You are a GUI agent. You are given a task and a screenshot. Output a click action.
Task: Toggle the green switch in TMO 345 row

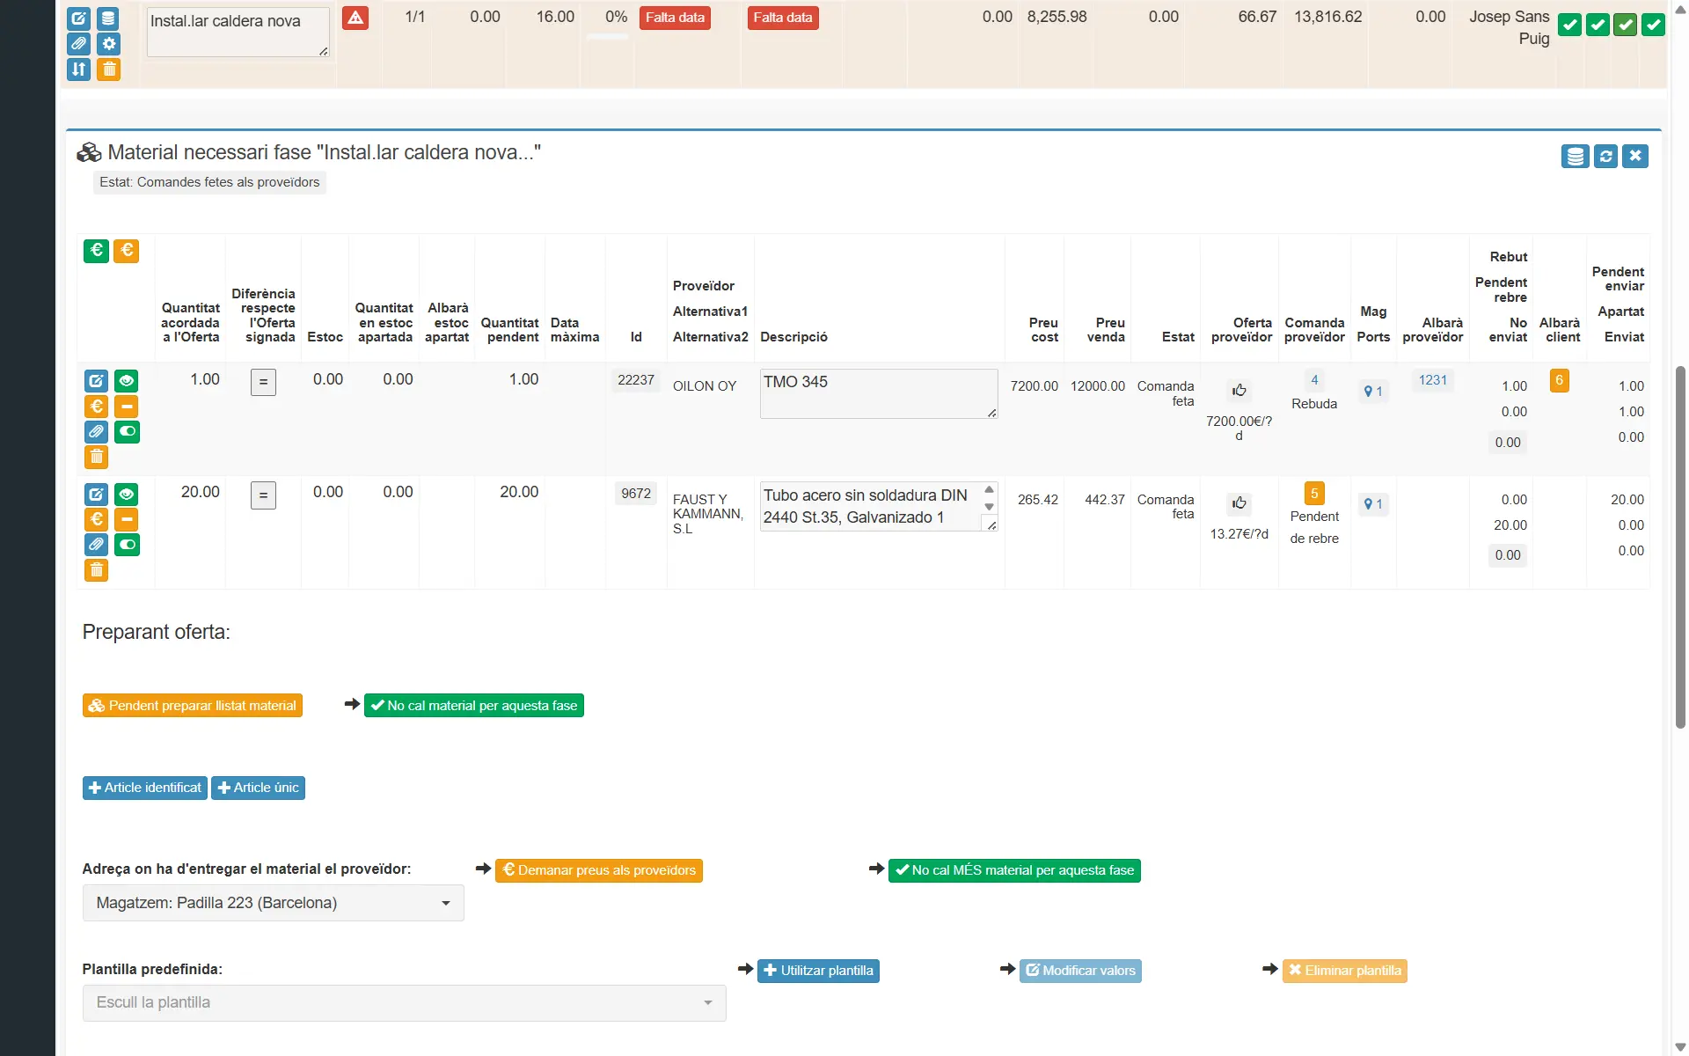click(x=127, y=431)
